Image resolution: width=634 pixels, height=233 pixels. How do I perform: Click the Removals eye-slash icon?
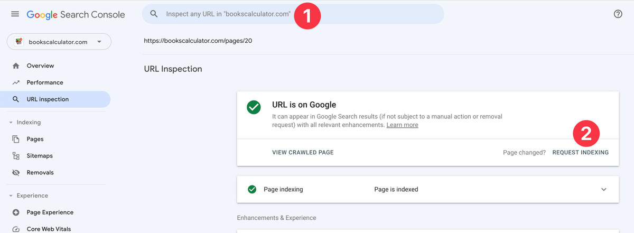tap(16, 172)
